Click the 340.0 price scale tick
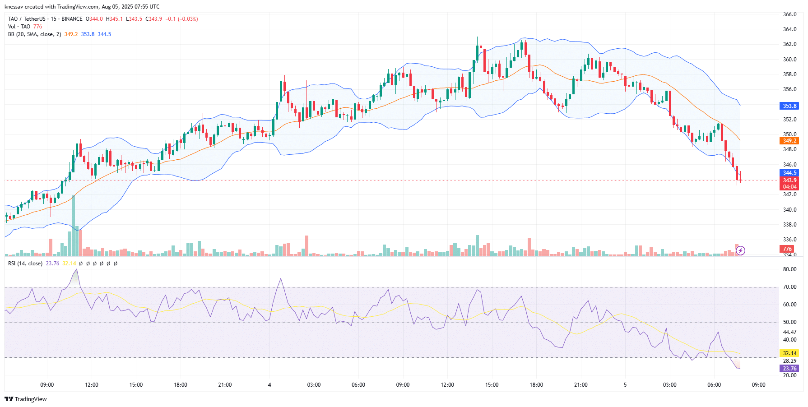Screen dimensions: 808x407 789,210
